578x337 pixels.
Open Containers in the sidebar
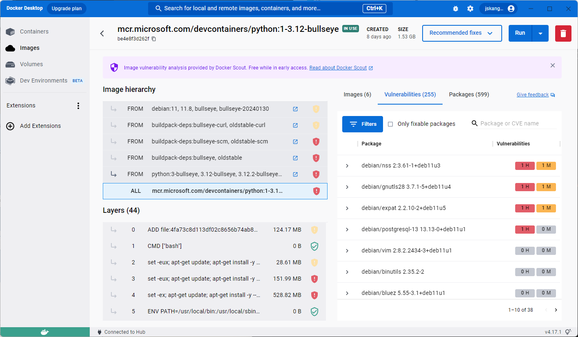(x=45, y=31)
